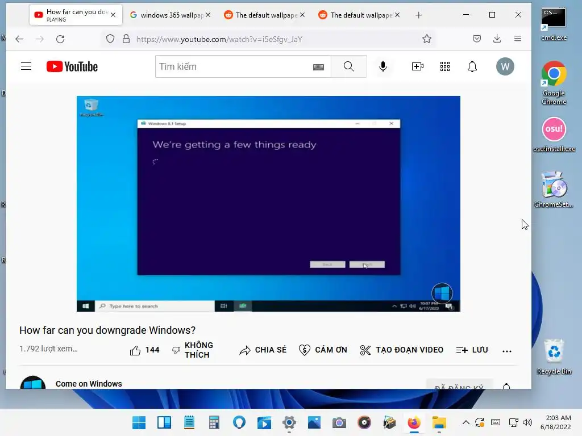Open Calculator from the taskbar
582x436 pixels.
tap(214, 422)
